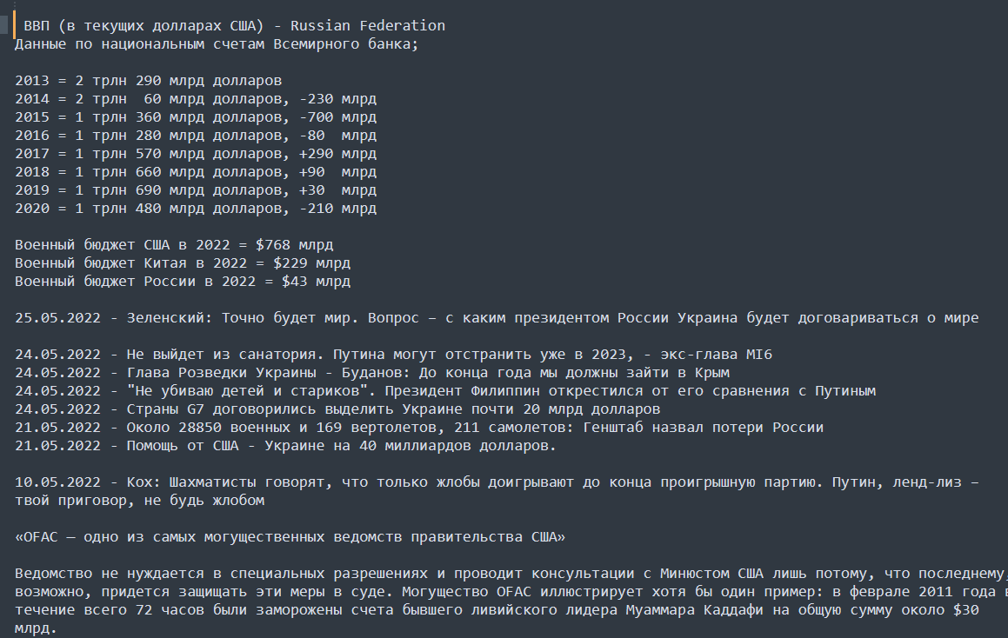Click the Генштаб потери России line

(419, 428)
